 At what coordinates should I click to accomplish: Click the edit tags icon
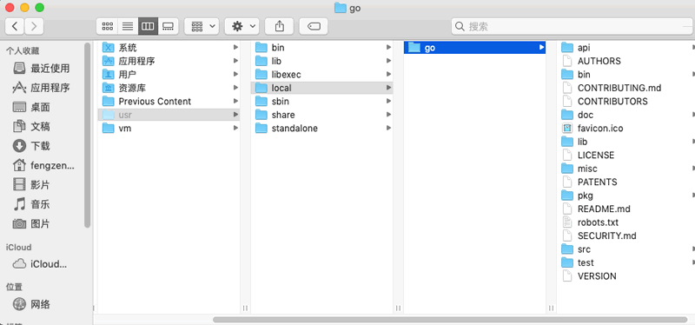pyautogui.click(x=314, y=27)
